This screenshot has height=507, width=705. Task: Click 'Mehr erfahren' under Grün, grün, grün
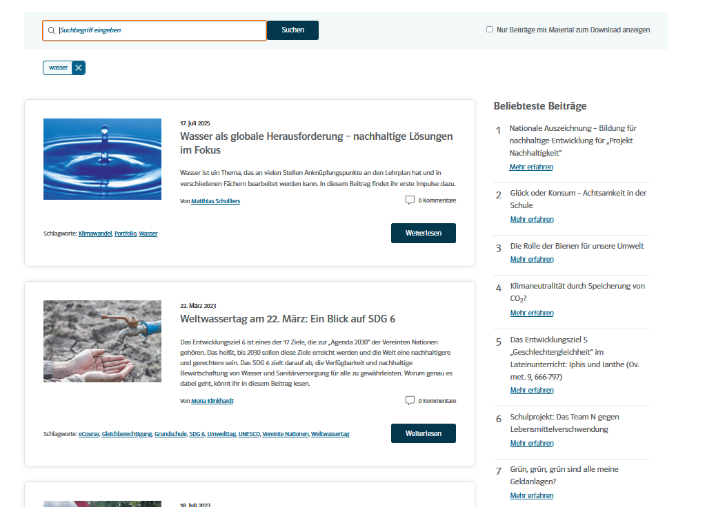pos(531,496)
